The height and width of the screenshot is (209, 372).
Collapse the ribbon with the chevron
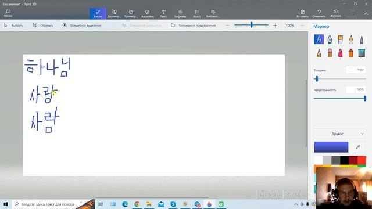point(366,14)
